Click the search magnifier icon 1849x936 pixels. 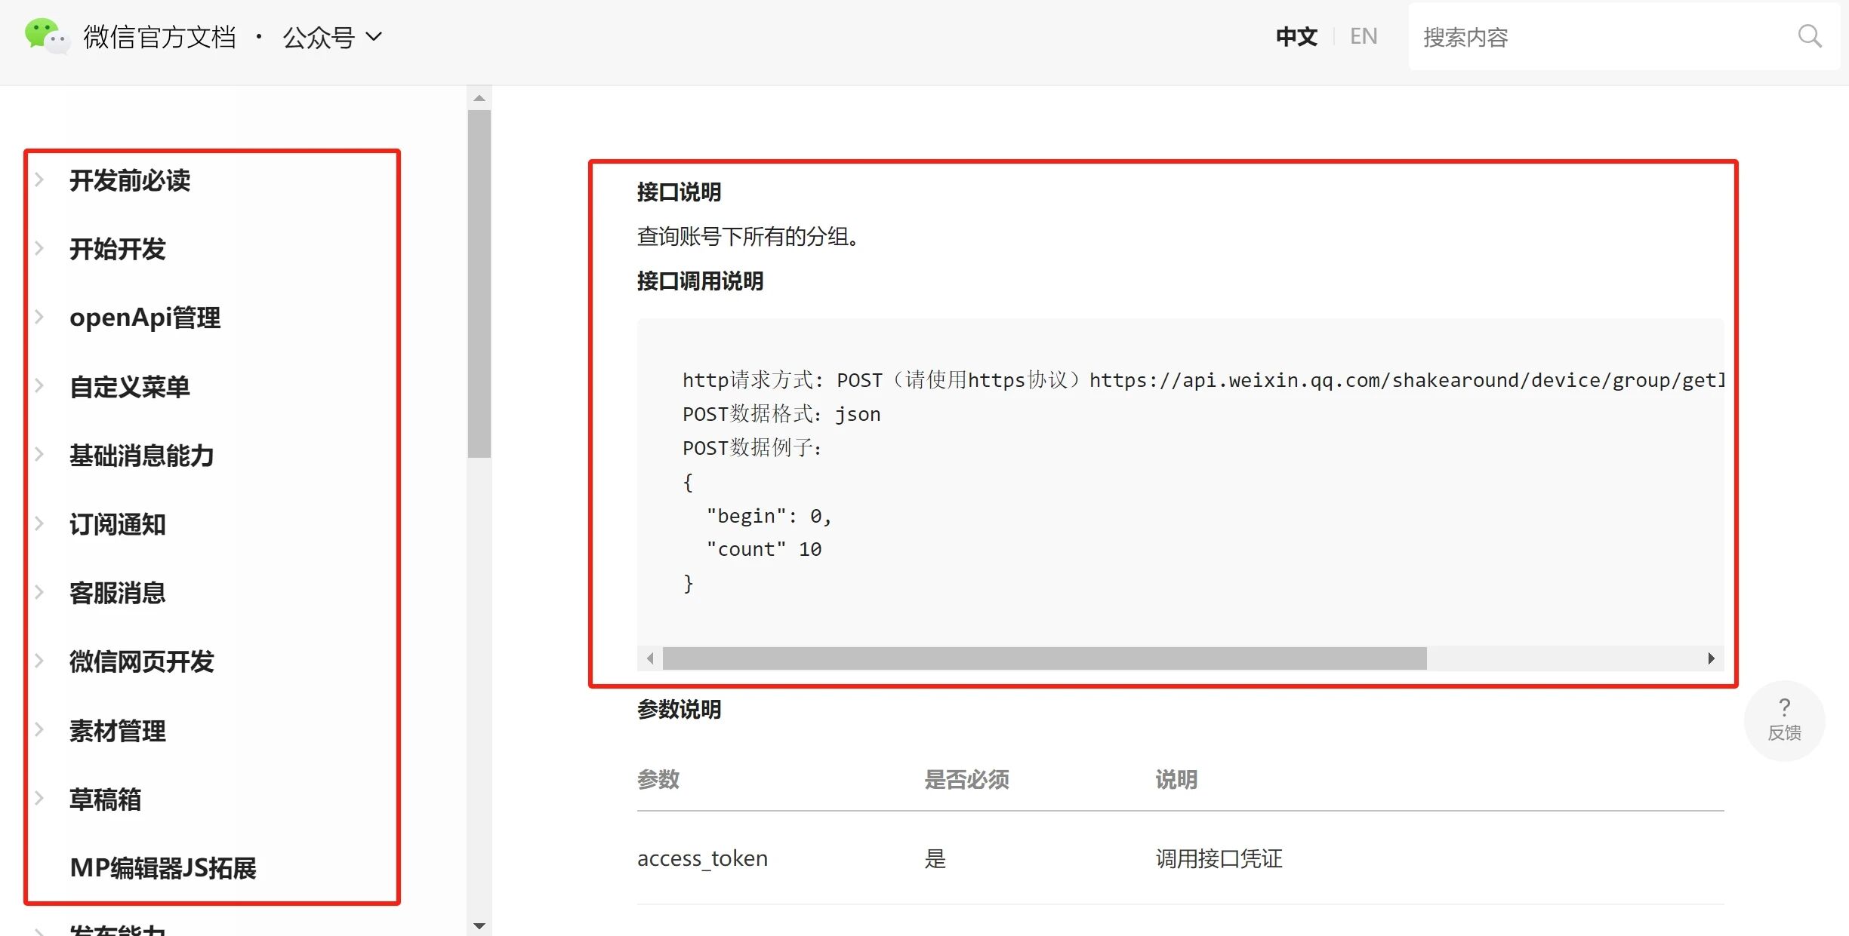coord(1809,36)
